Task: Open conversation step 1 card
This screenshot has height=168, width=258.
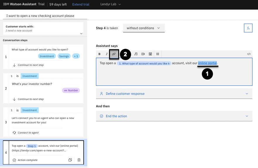Action: (x=43, y=57)
